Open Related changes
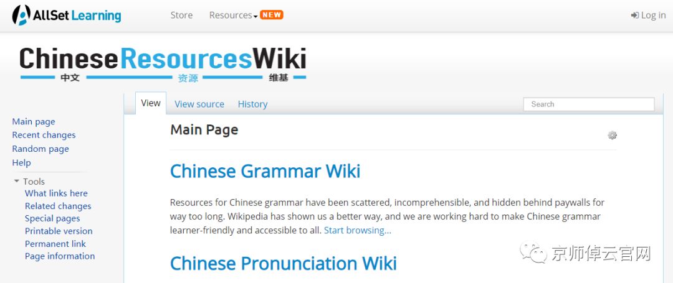 click(x=58, y=206)
